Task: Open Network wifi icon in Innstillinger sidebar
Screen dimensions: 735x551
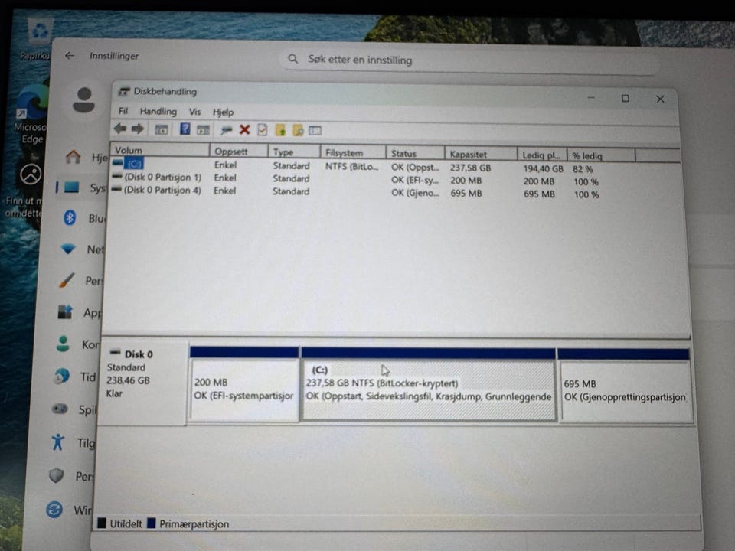Action: coord(68,249)
